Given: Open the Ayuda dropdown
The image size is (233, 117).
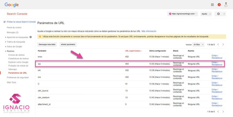Looking at the screenshot, I should click(206, 14).
